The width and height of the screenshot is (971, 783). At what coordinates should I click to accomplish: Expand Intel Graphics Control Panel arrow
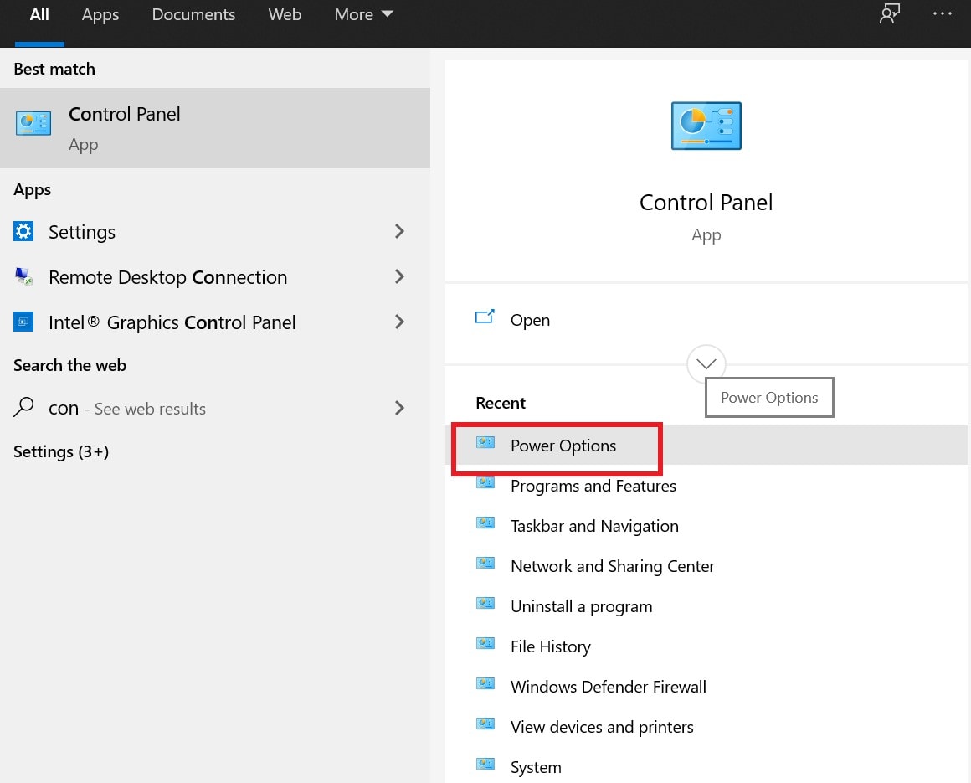pos(399,322)
